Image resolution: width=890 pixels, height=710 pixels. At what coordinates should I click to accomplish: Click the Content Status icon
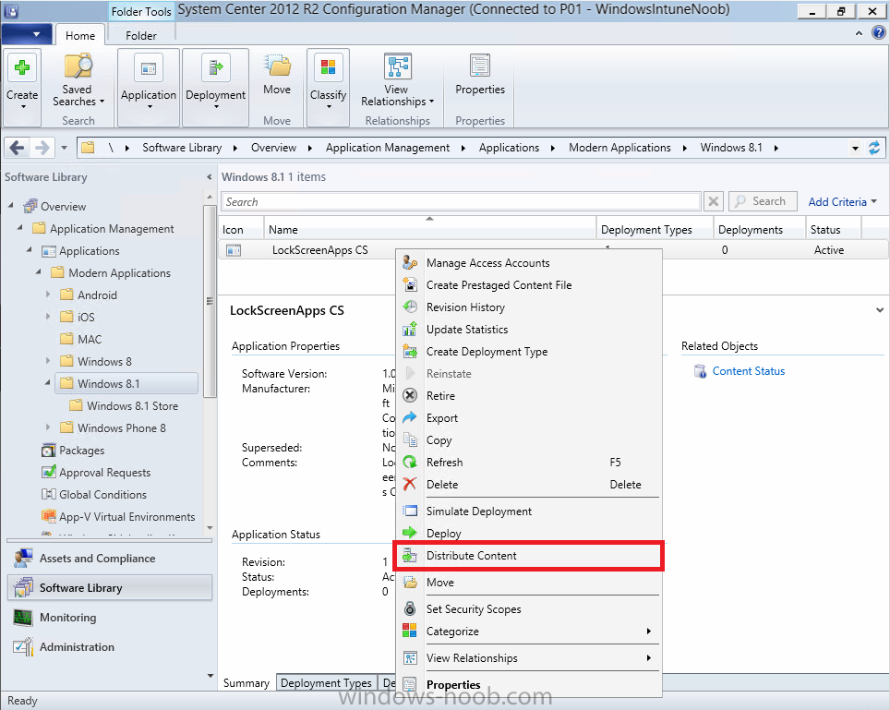700,371
